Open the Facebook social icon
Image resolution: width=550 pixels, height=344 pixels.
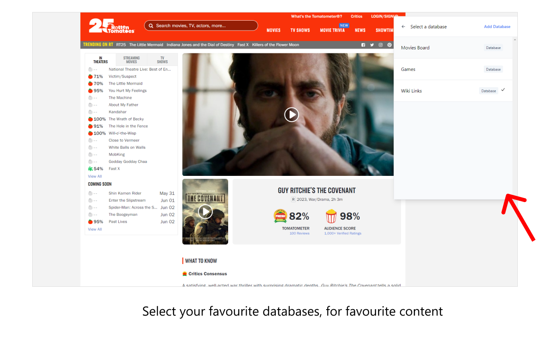(x=363, y=45)
